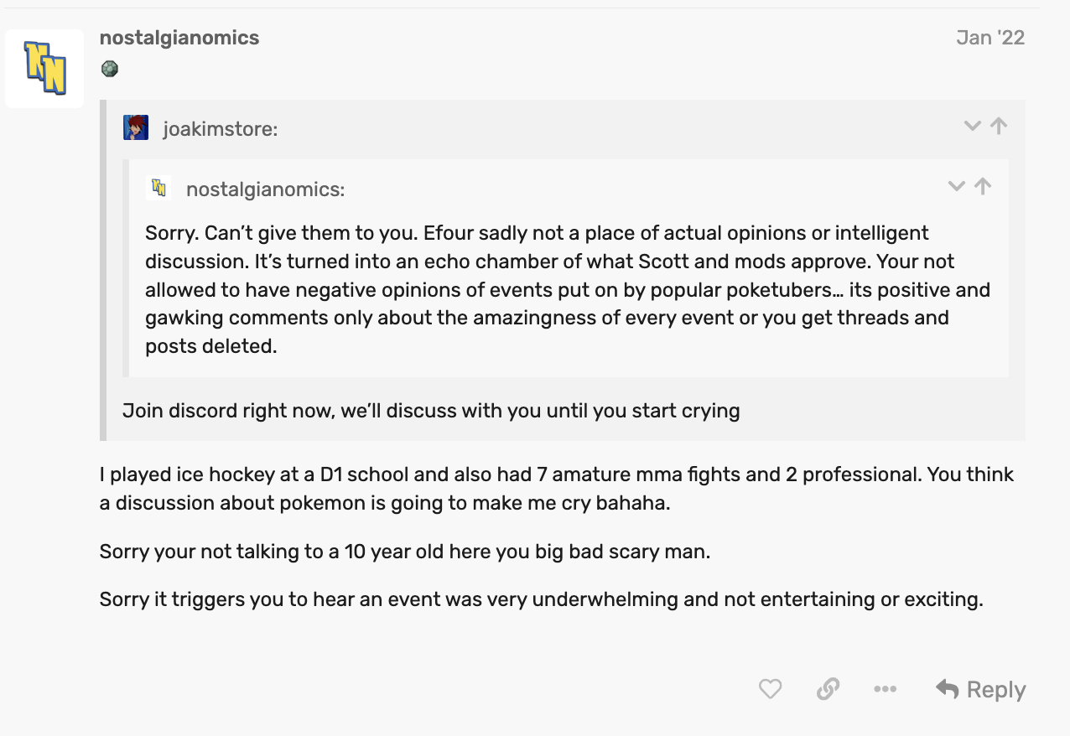1070x736 pixels.
Task: Click the "I played ice hockey" paragraph
Action: point(557,488)
